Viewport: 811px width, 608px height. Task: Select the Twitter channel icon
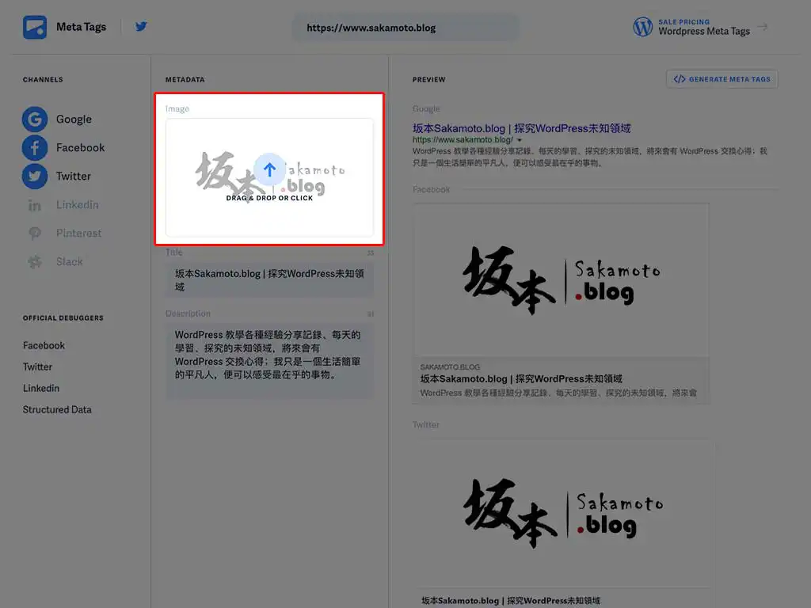(34, 177)
